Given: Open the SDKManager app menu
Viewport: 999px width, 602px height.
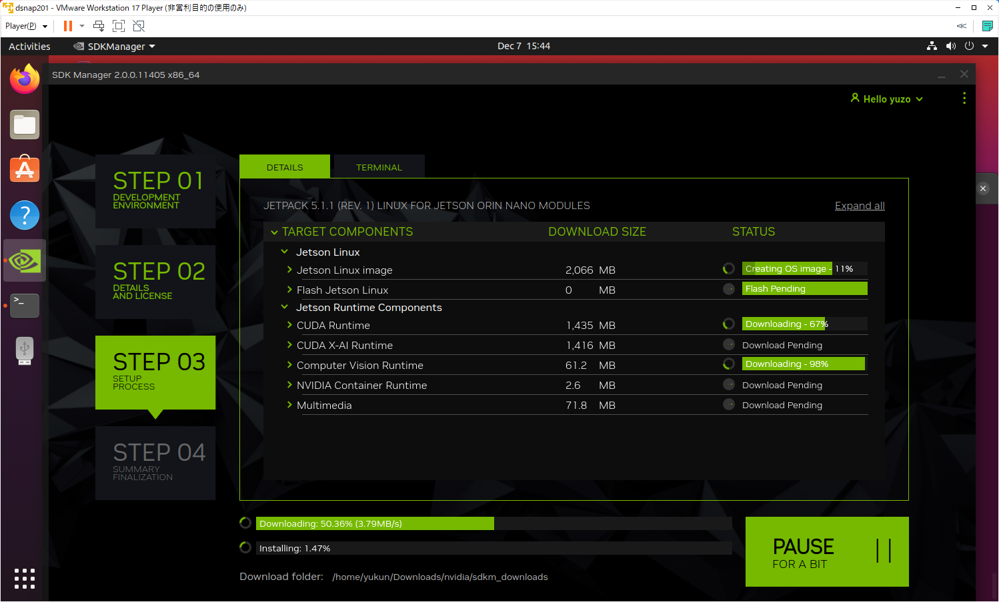Looking at the screenshot, I should (114, 46).
